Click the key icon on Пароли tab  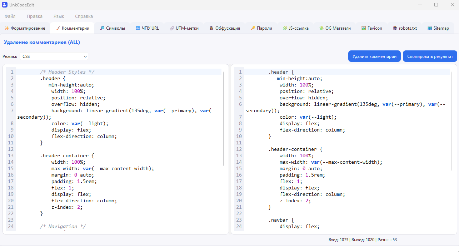tap(253, 28)
